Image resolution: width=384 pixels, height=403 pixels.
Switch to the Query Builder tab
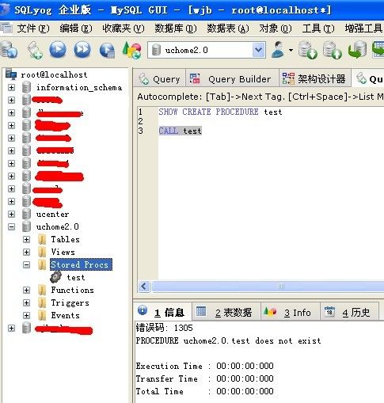tap(232, 78)
